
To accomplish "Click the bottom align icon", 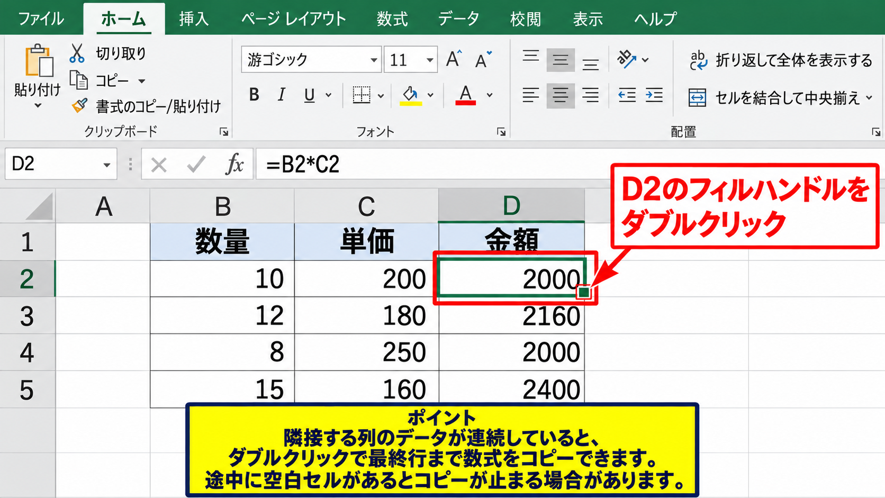I will [x=591, y=64].
